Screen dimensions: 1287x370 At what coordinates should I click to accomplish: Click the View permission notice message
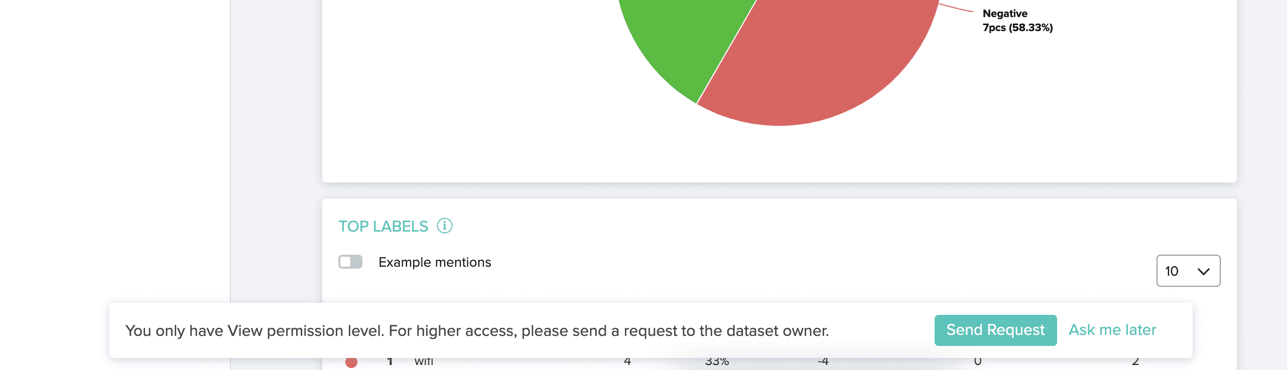tap(477, 331)
